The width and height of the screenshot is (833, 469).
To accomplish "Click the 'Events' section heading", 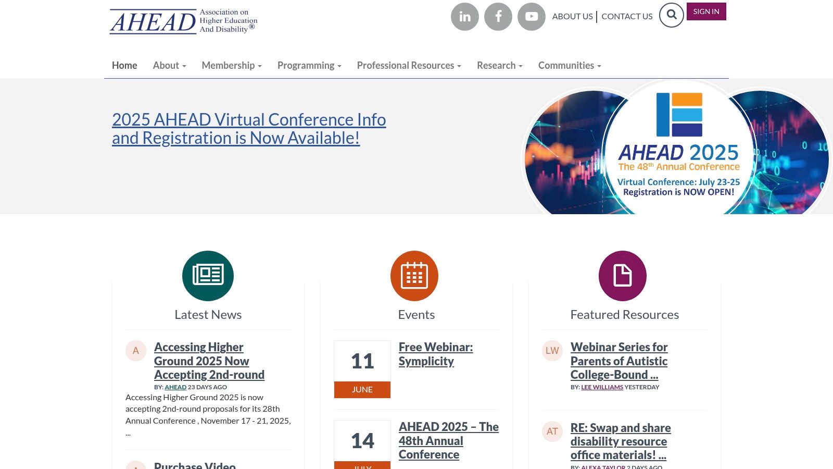I will [x=416, y=315].
